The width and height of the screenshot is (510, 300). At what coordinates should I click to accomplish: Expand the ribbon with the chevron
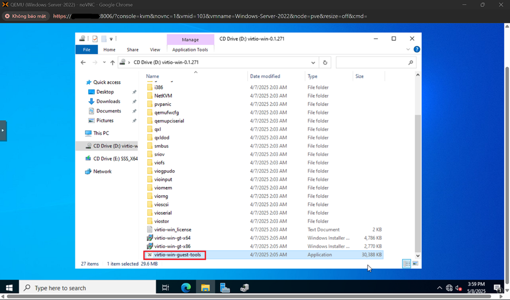click(408, 49)
